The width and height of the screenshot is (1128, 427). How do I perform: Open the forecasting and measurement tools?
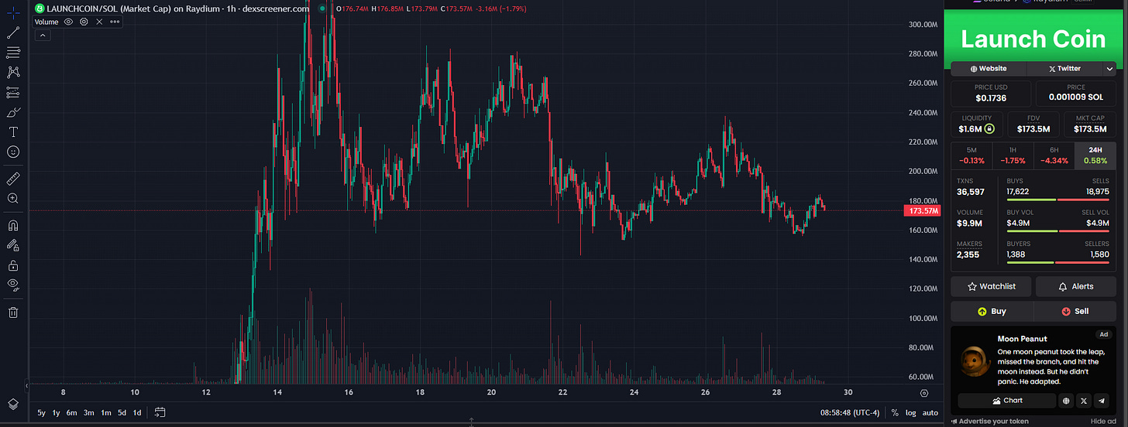pyautogui.click(x=13, y=93)
